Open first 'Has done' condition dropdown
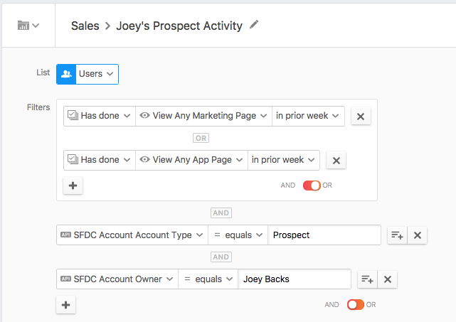 [x=99, y=116]
